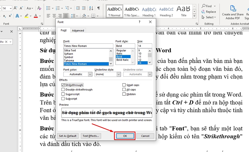Image resolution: width=249 pixels, height=152 pixels.
Task: Expand the Styles gallery More arrow
Action: tap(194, 16)
